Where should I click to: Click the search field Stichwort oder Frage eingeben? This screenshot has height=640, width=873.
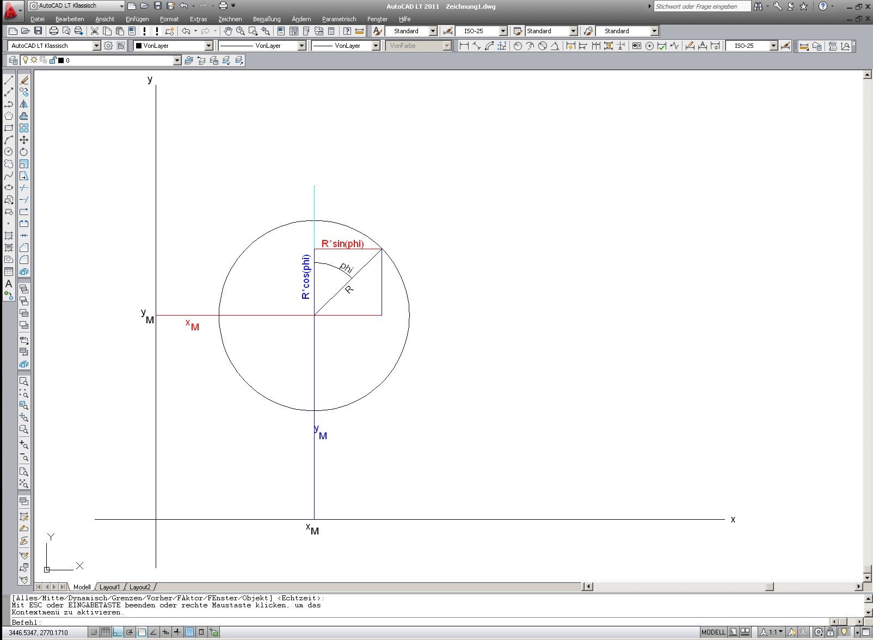click(x=702, y=7)
